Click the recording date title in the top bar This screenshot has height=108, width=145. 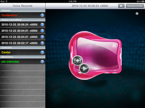90,6
